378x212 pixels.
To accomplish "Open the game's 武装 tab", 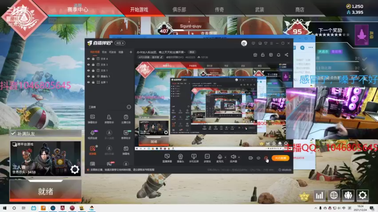I will [259, 9].
